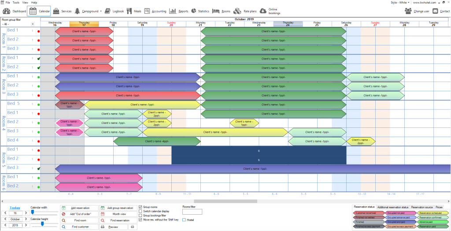Screen dimensions: 451x231
Task: Toggle the Group rooms checkbox
Action: tap(140, 207)
